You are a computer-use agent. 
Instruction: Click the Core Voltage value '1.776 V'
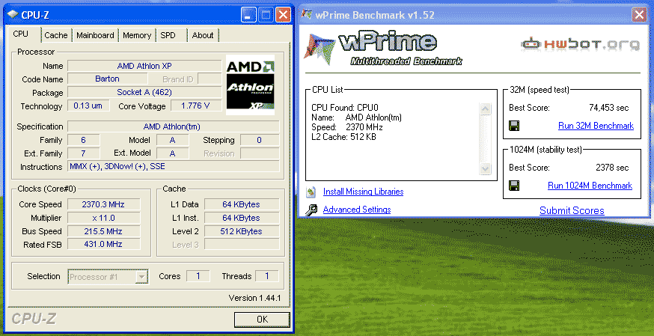pyautogui.click(x=195, y=106)
